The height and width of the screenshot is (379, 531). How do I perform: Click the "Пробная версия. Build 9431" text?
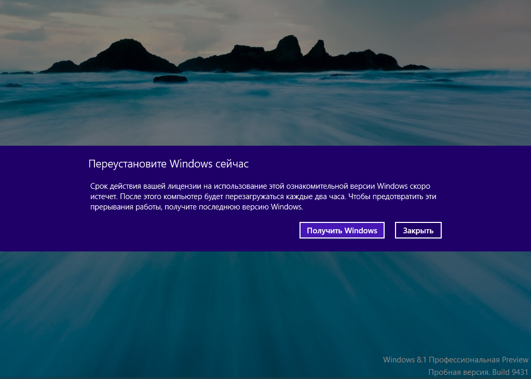pos(478,372)
